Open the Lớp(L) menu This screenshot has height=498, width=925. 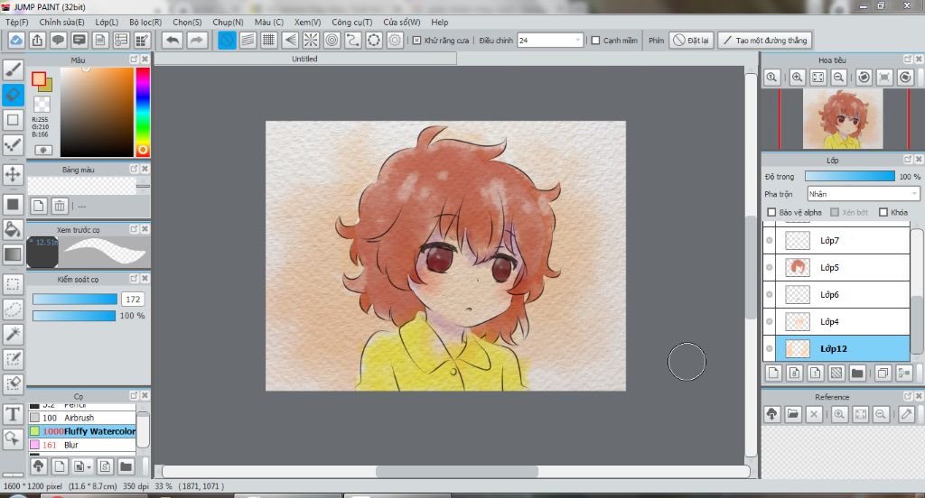(107, 22)
